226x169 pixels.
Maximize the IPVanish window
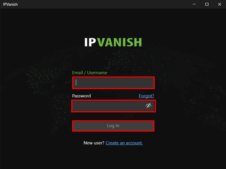click(x=207, y=4)
